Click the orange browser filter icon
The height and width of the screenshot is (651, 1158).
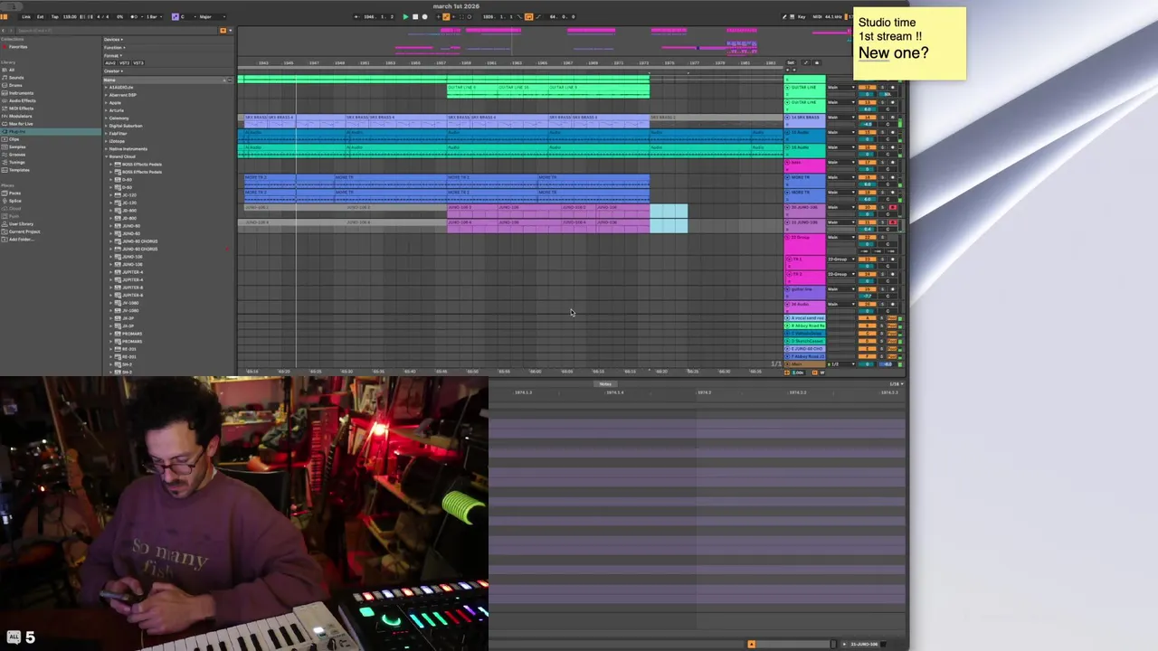[x=223, y=30]
